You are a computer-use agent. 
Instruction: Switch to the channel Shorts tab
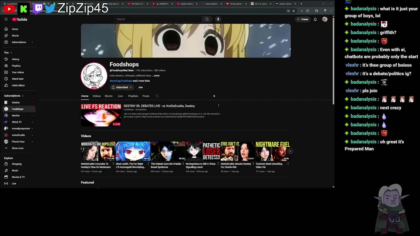pos(109,96)
